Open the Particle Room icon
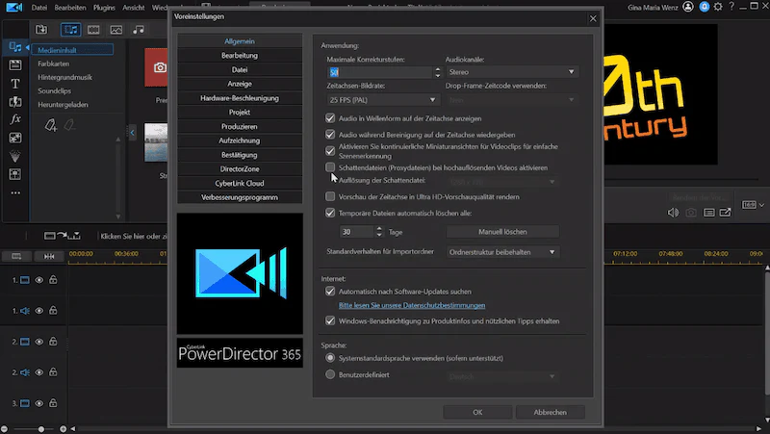Viewport: 770px width, 434px height. tap(15, 156)
